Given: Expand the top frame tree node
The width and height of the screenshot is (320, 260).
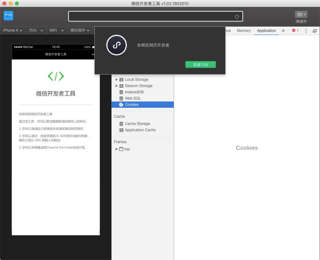Looking at the screenshot, I should tap(117, 149).
